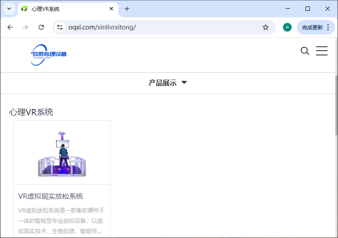Go back to previous page
This screenshot has width=338, height=238.
point(10,27)
